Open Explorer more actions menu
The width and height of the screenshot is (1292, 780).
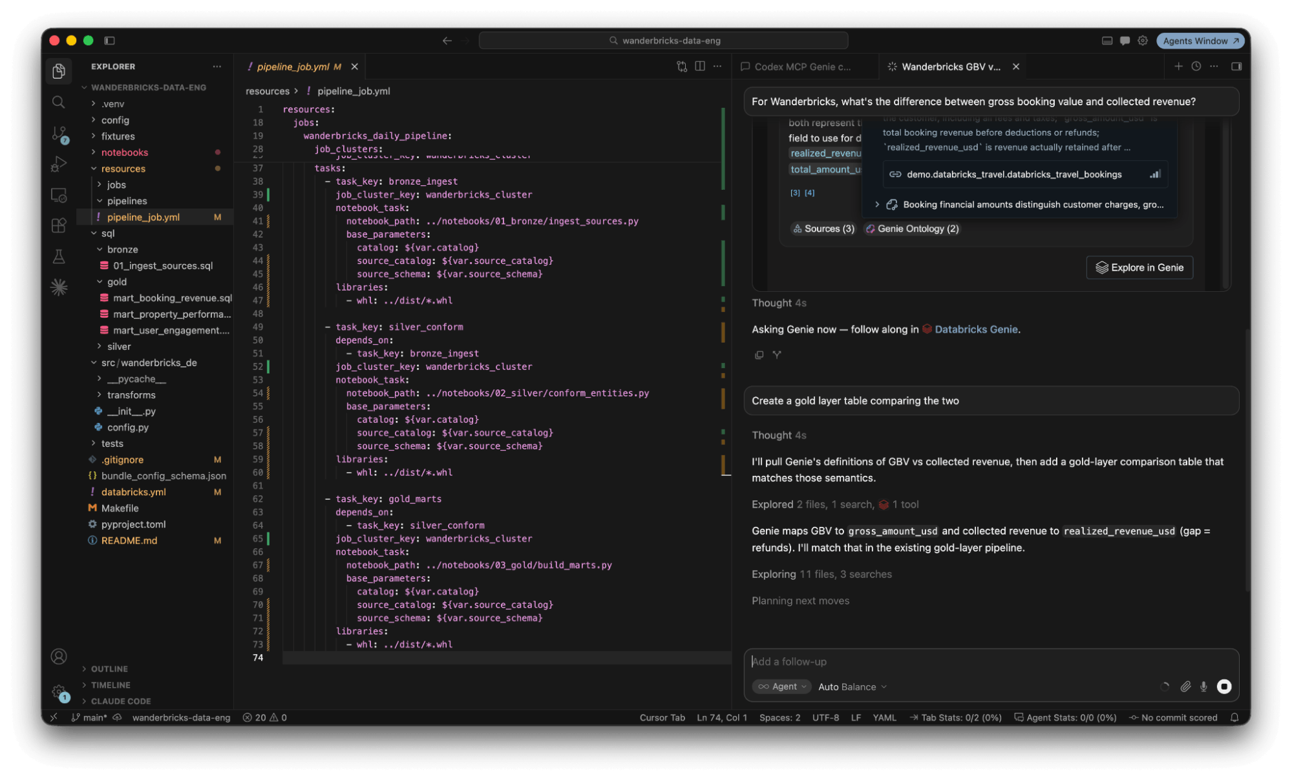point(217,67)
